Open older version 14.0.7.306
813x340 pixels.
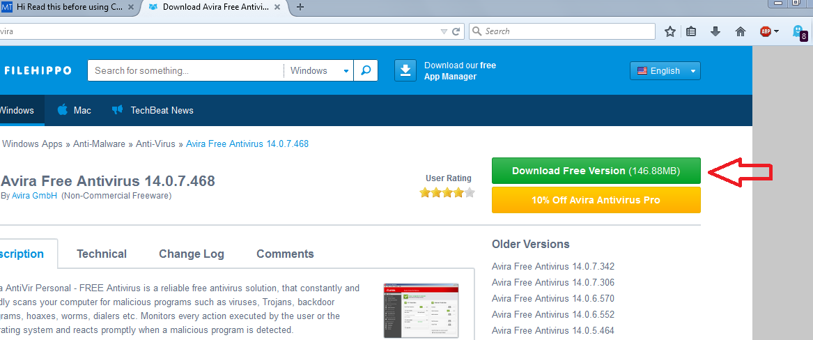click(x=553, y=282)
